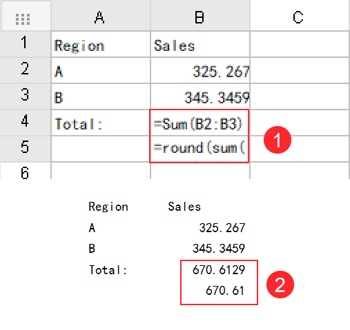Click the Total: cell in A4
350x330 pixels.
click(x=101, y=123)
